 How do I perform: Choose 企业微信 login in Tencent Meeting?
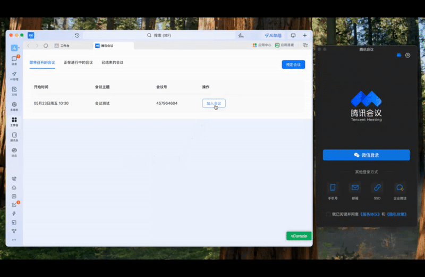[x=400, y=191]
